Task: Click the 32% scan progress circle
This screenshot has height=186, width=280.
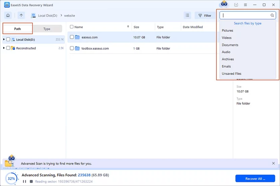Action: click(x=11, y=178)
